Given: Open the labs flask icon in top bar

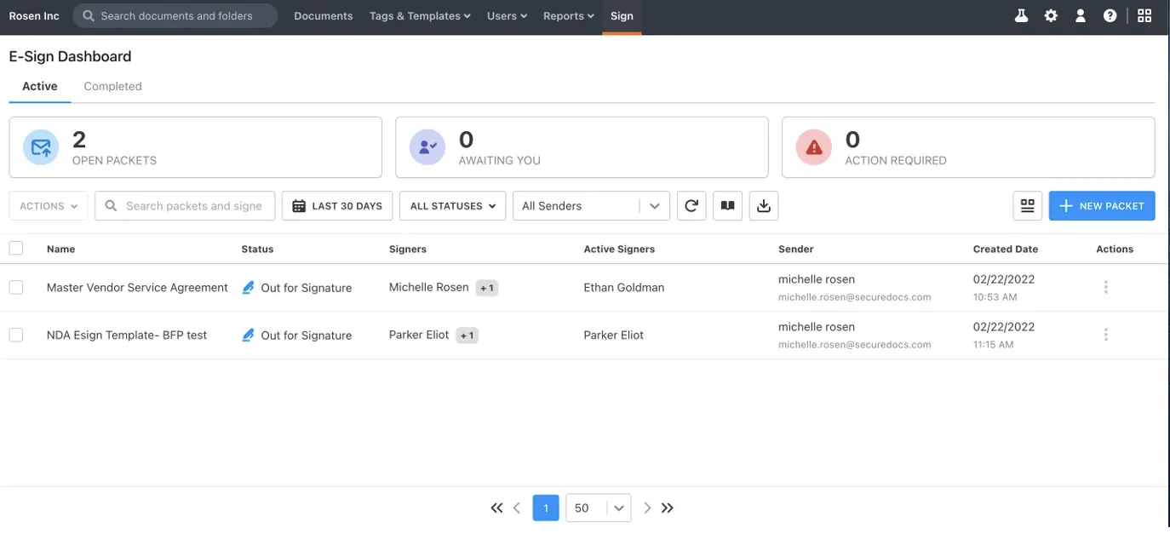Looking at the screenshot, I should click(1022, 15).
